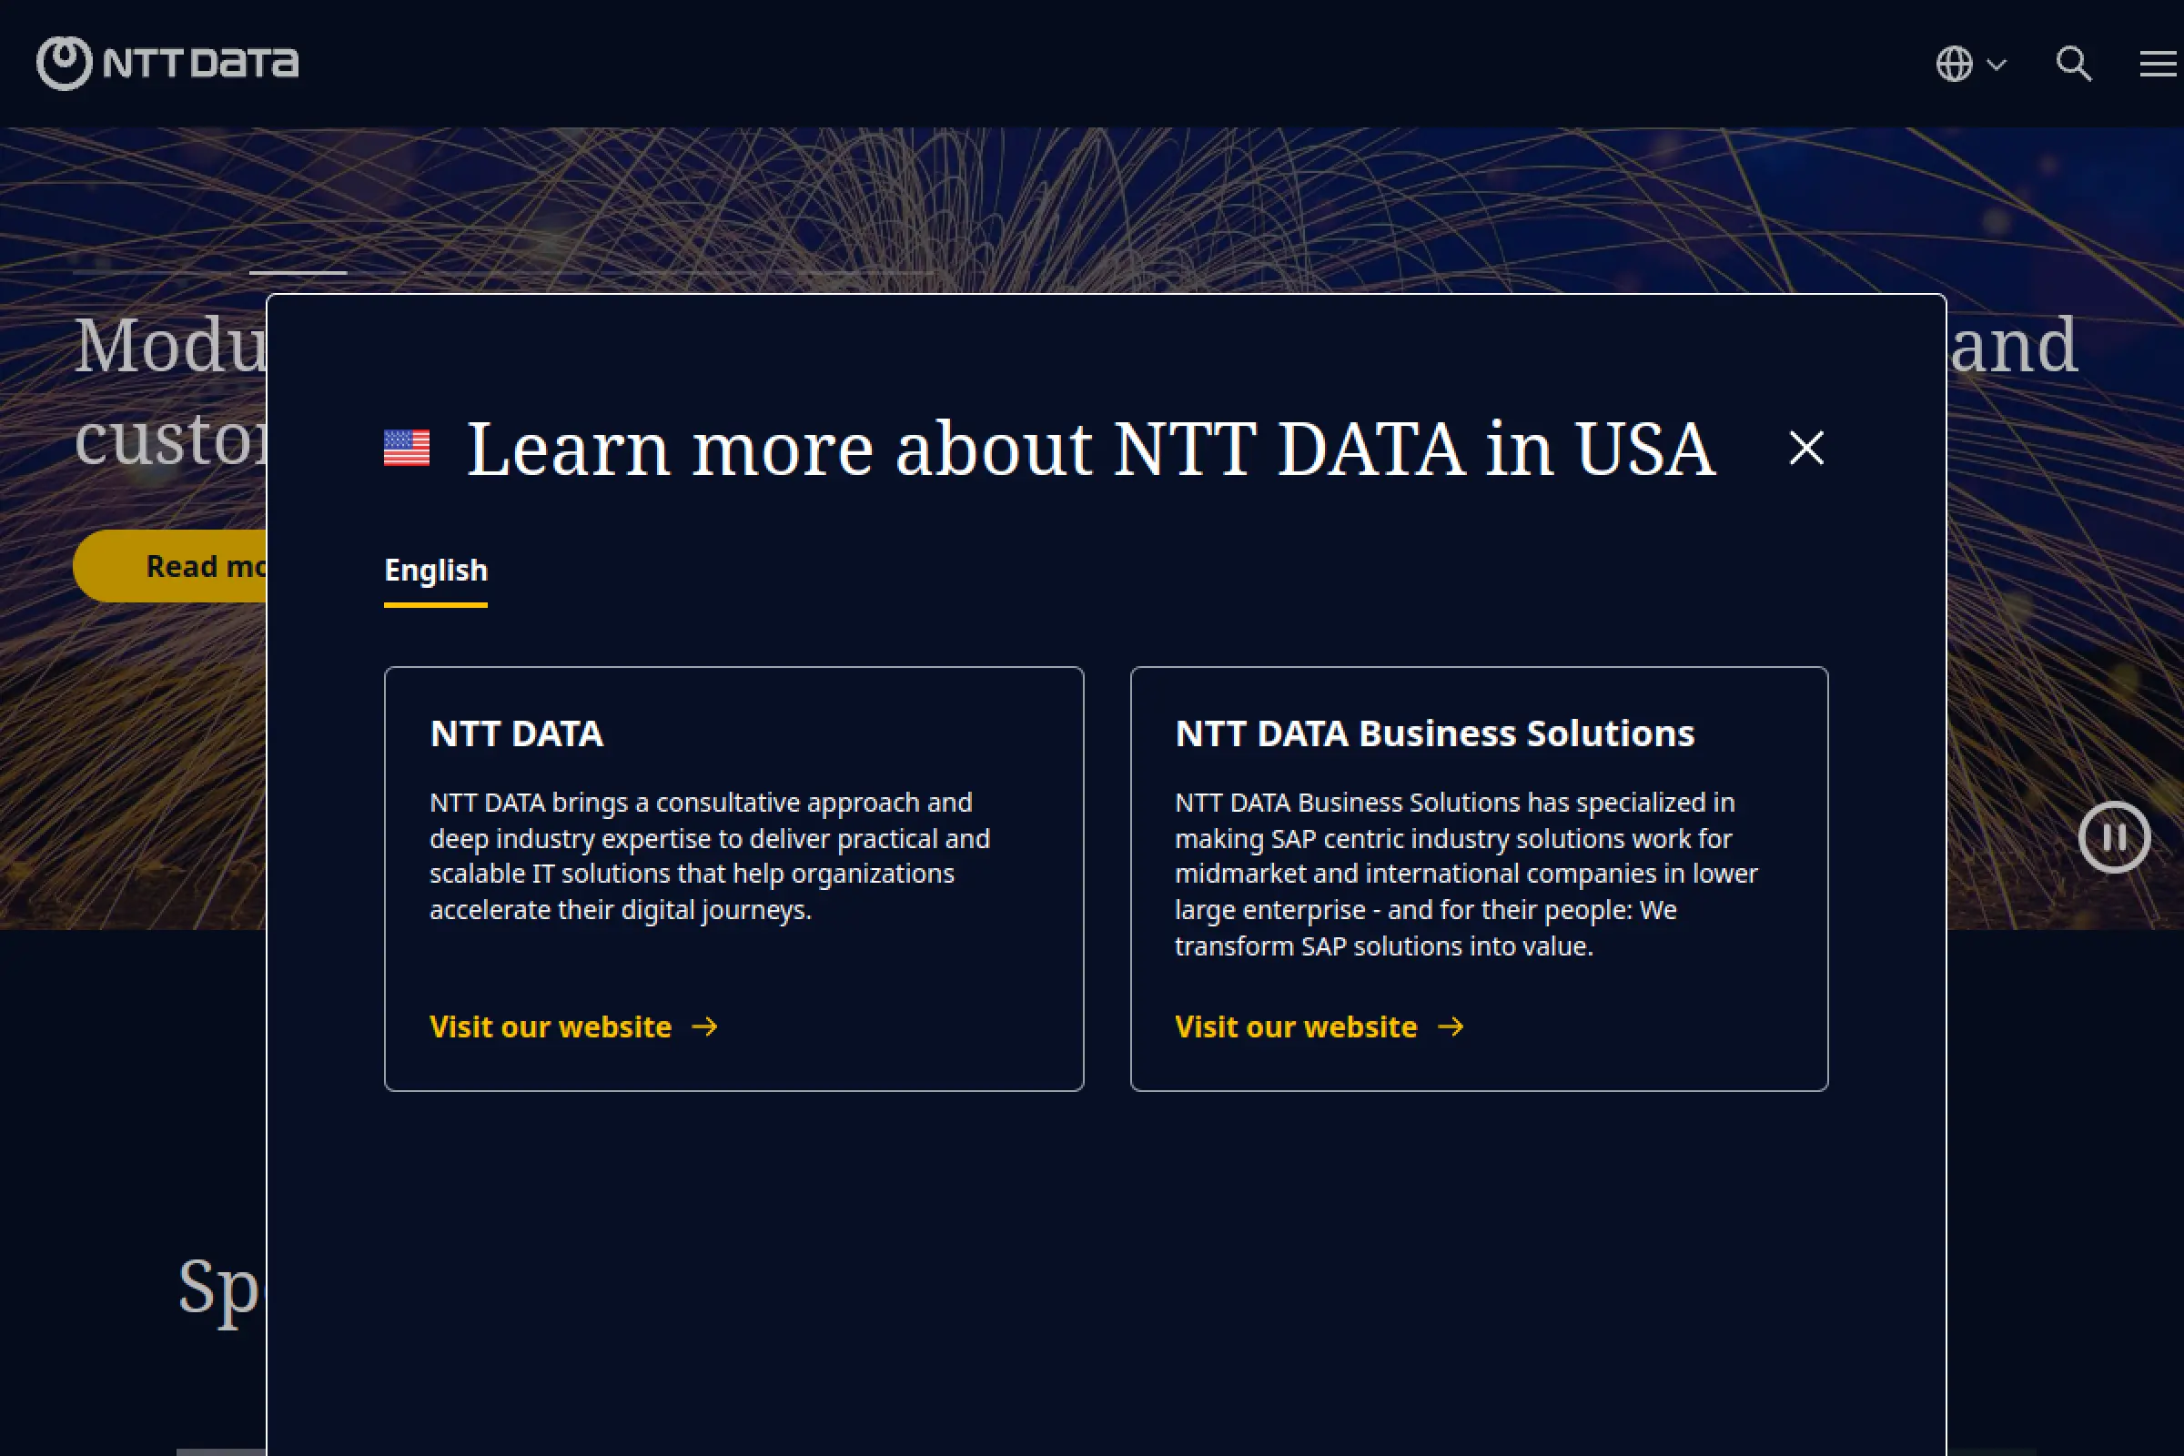Viewport: 2184px width, 1456px height.
Task: Click the US flag icon in the dialog
Action: 407,449
